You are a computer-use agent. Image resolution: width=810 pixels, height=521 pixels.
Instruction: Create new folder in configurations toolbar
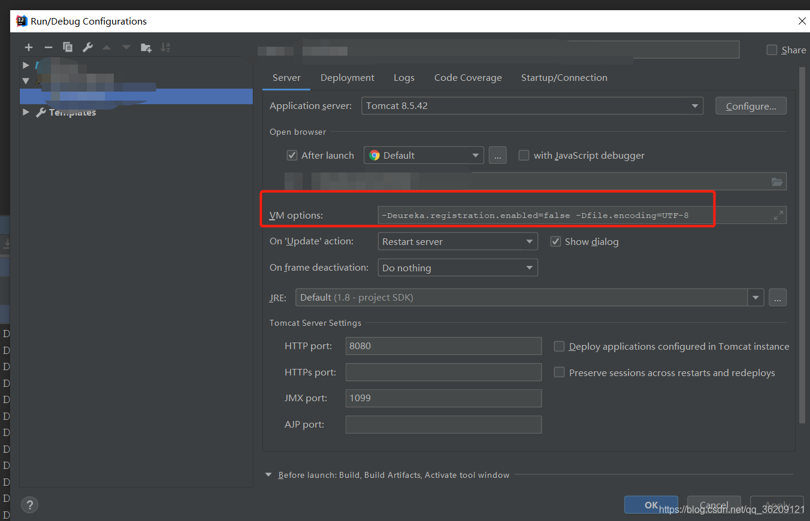[146, 47]
